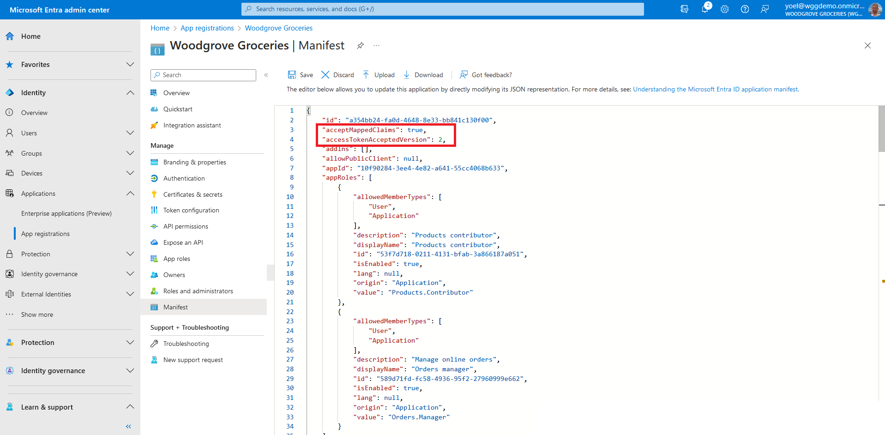
Task: Select Token configuration in Manage menu
Action: 191,210
